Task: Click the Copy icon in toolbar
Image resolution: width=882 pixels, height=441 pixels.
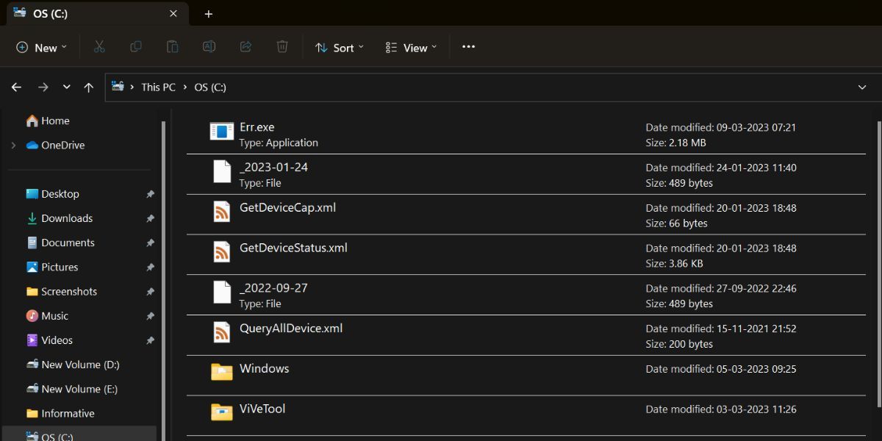Action: tap(136, 47)
